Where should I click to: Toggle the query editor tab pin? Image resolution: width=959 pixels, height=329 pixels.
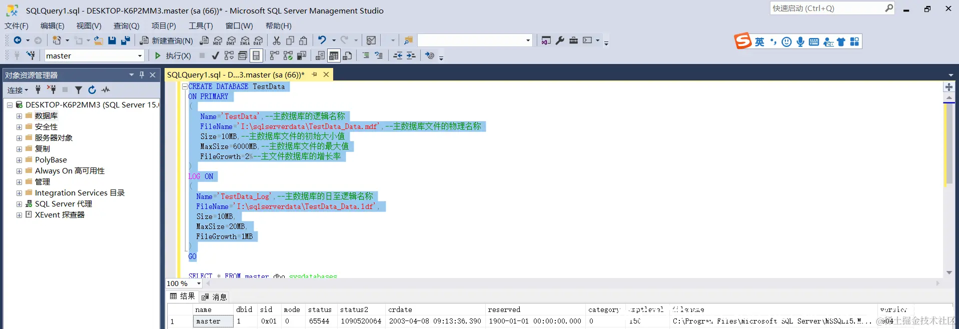tap(315, 74)
